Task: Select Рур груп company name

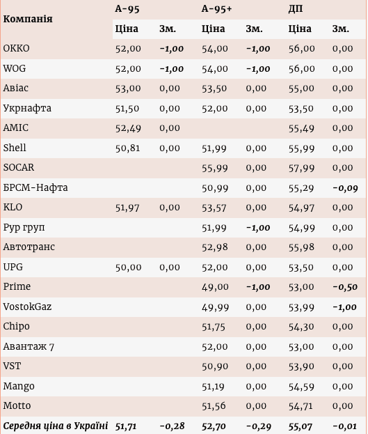Action: point(24,228)
